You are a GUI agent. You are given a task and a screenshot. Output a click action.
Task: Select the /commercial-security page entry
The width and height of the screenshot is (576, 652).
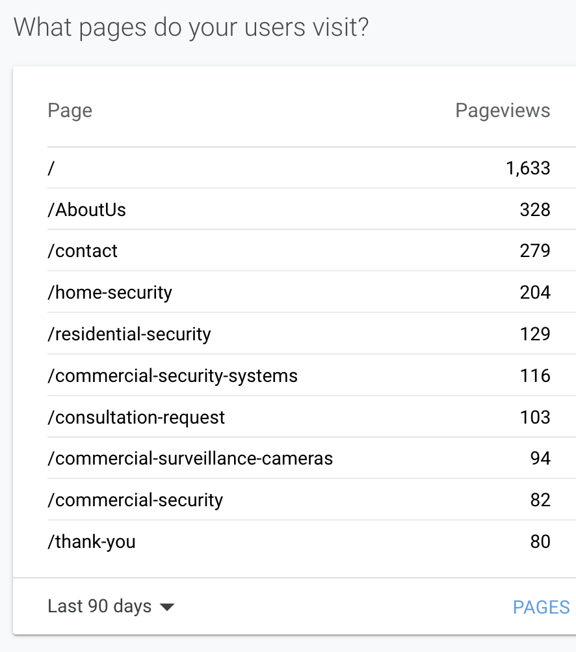[x=135, y=500]
